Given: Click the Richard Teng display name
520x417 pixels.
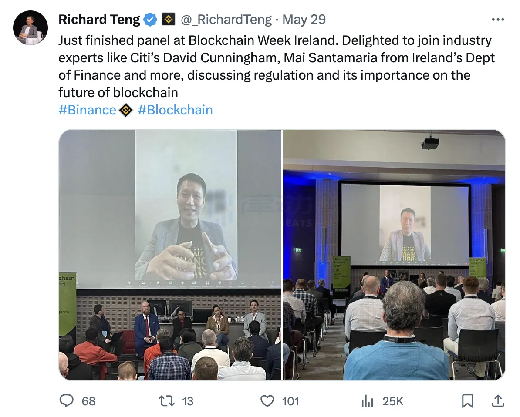Looking at the screenshot, I should pos(99,20).
